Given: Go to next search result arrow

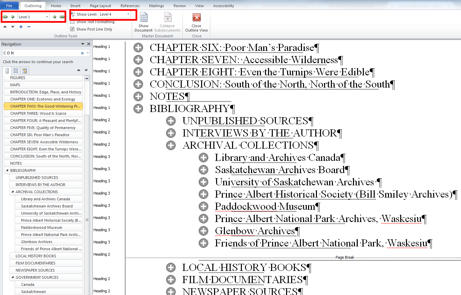Looking at the screenshot, I should pyautogui.click(x=86, y=70).
